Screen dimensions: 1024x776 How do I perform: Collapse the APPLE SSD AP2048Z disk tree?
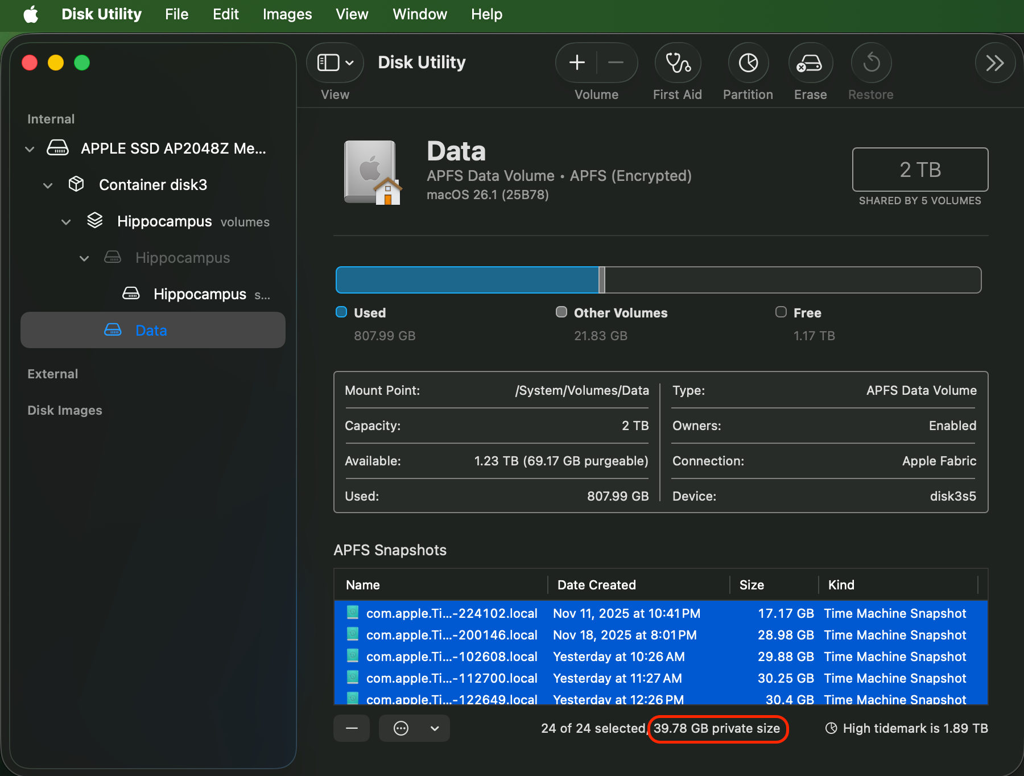pos(30,149)
